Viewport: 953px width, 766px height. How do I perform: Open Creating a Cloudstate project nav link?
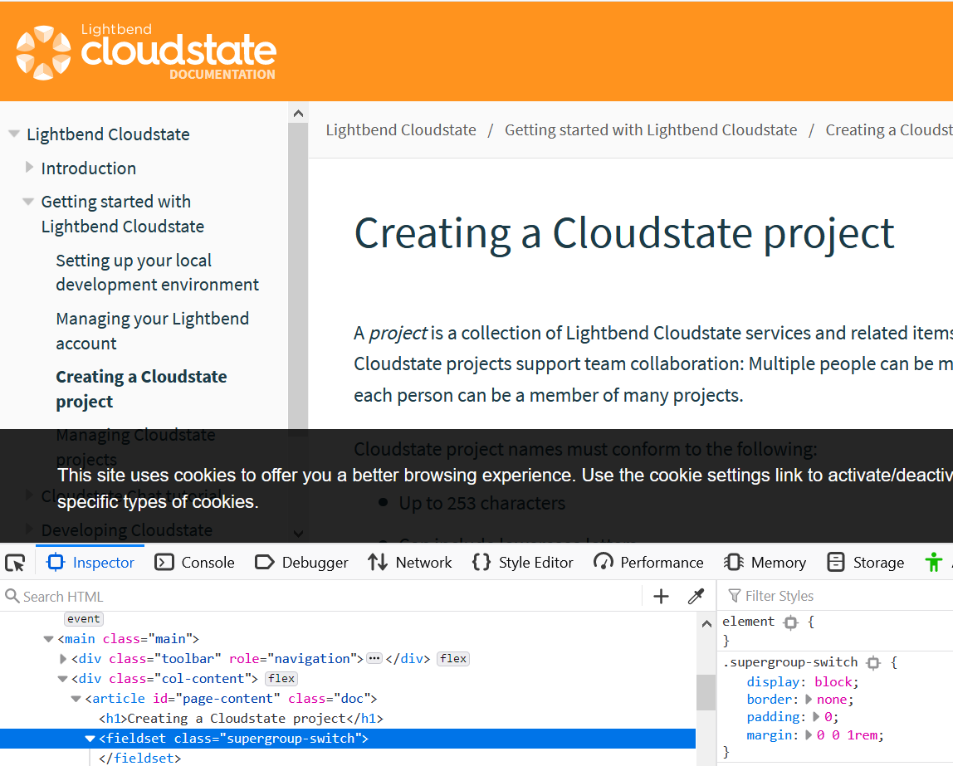(142, 388)
